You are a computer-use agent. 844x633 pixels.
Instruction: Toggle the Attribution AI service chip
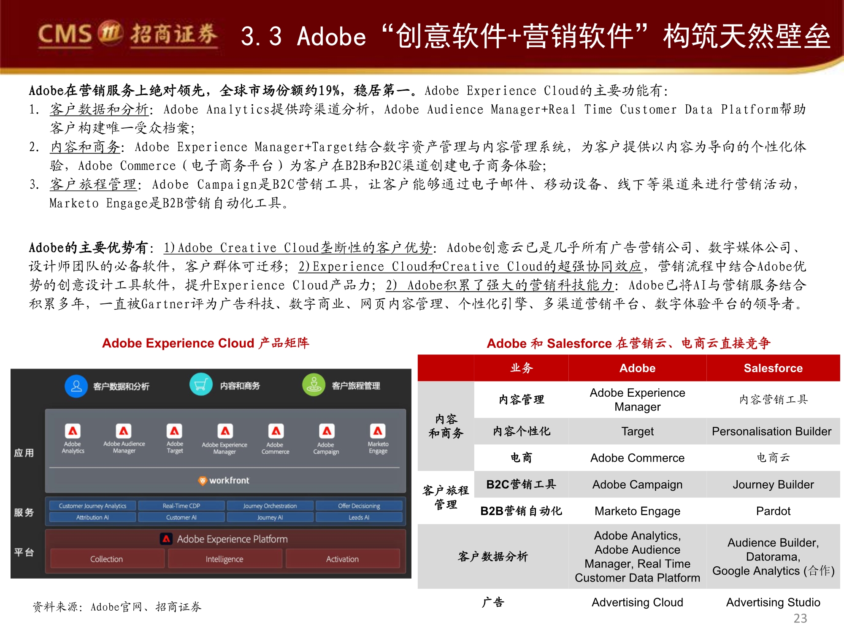coord(93,517)
